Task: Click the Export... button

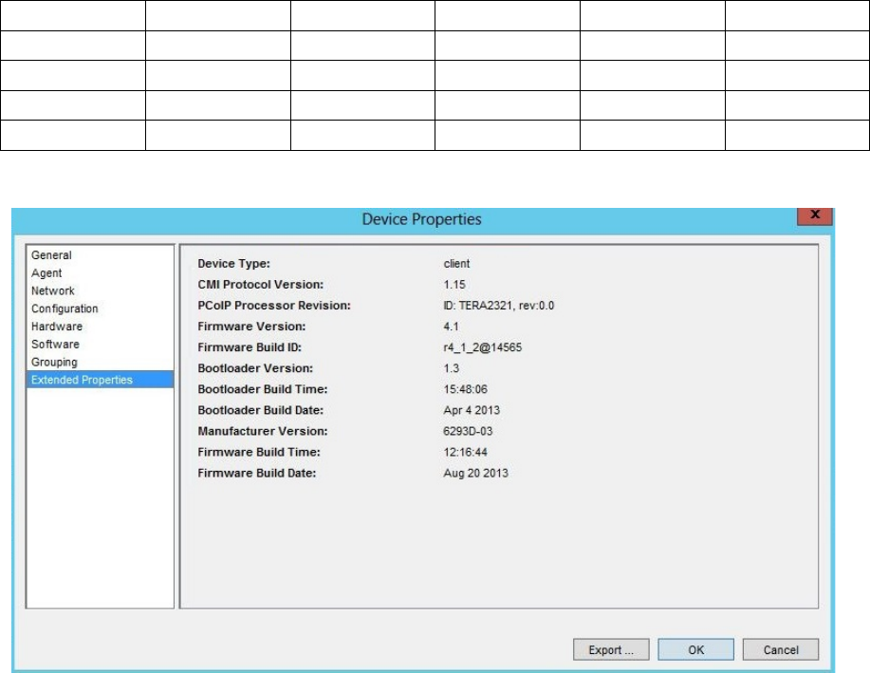Action: [x=610, y=650]
